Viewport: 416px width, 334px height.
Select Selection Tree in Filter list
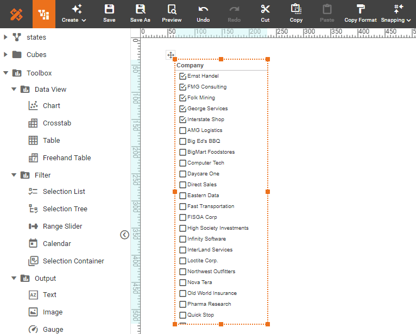(65, 209)
